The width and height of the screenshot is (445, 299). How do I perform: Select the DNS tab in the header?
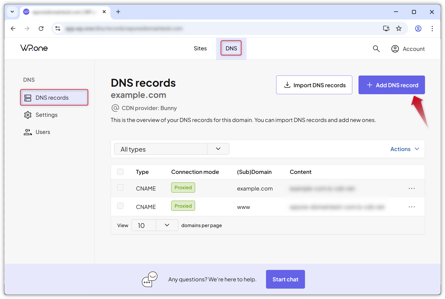(231, 48)
